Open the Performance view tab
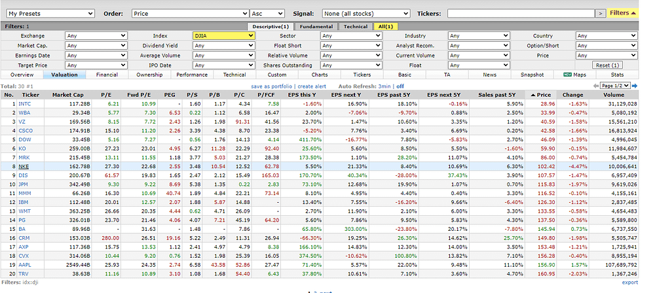The width and height of the screenshot is (655, 293). [x=192, y=75]
